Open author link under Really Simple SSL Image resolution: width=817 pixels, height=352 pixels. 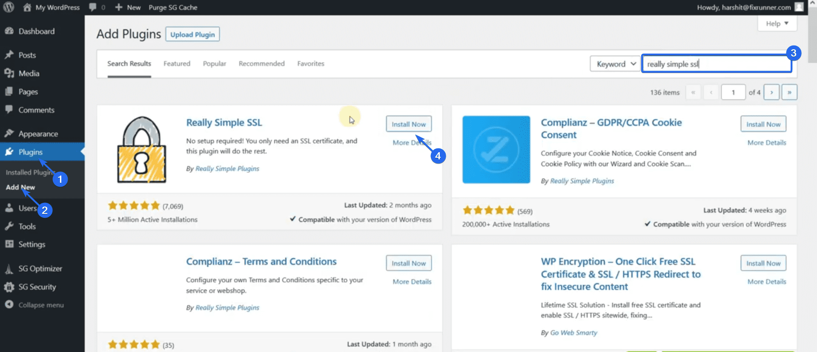pyautogui.click(x=227, y=168)
